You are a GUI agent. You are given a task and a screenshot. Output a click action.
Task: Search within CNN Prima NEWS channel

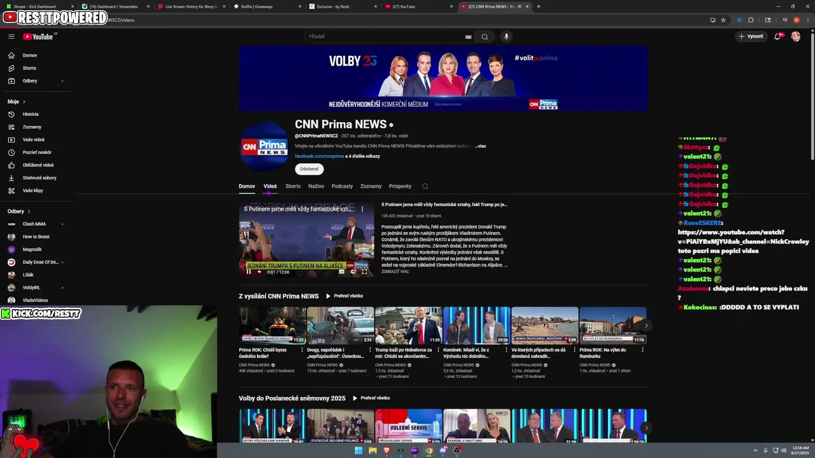tap(425, 186)
